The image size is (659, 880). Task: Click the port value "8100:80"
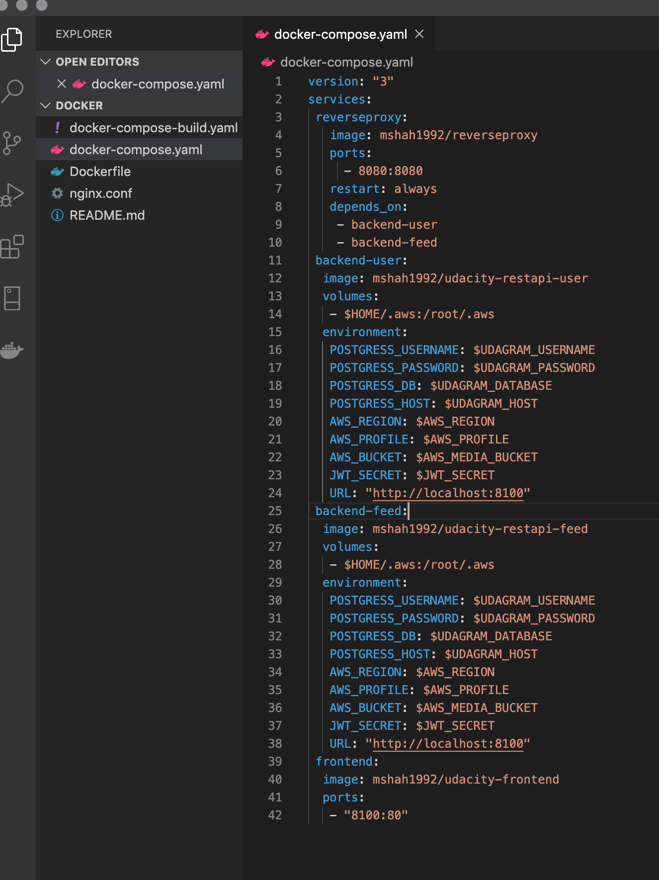[376, 815]
